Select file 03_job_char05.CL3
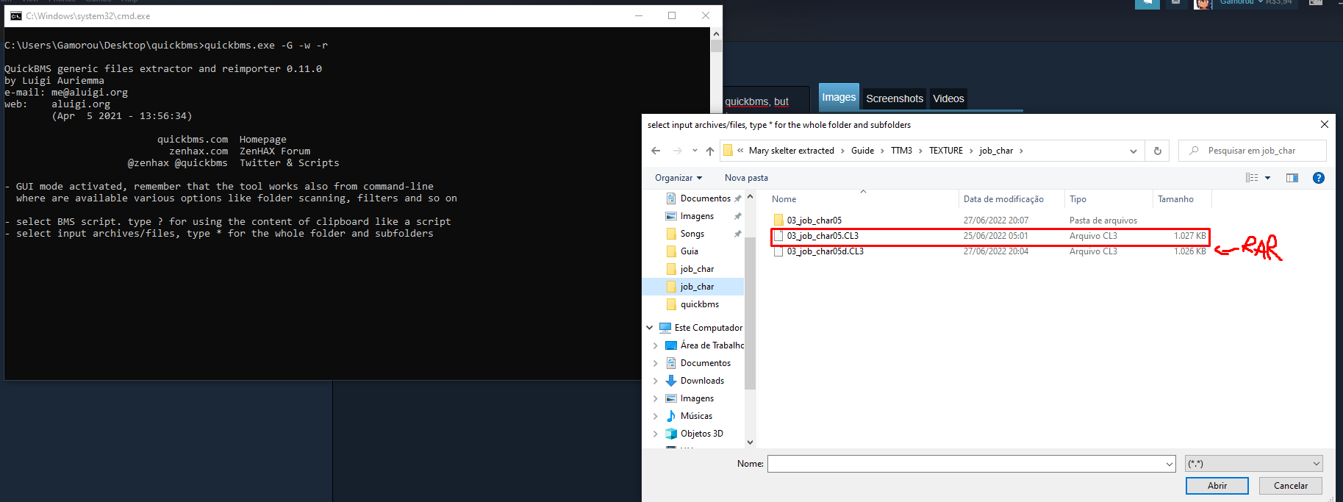Image resolution: width=1343 pixels, height=502 pixels. (989, 236)
